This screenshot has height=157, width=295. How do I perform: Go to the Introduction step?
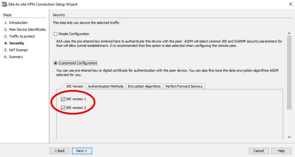pyautogui.click(x=18, y=23)
